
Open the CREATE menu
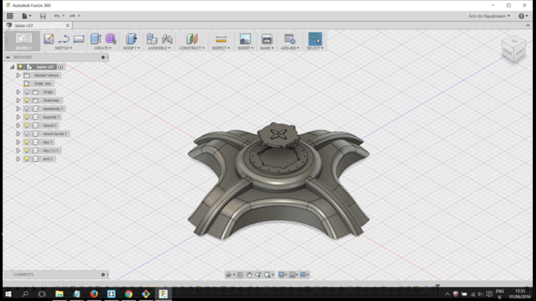[103, 48]
